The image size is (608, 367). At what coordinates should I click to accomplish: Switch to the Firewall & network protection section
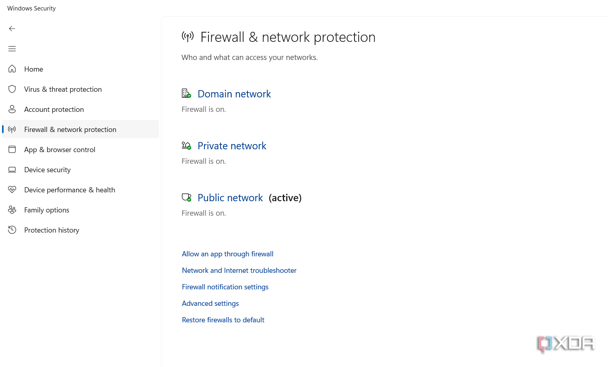pyautogui.click(x=70, y=129)
